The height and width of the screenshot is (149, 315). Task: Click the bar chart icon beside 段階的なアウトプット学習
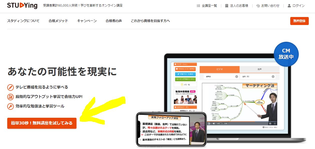pyautogui.click(x=10, y=97)
